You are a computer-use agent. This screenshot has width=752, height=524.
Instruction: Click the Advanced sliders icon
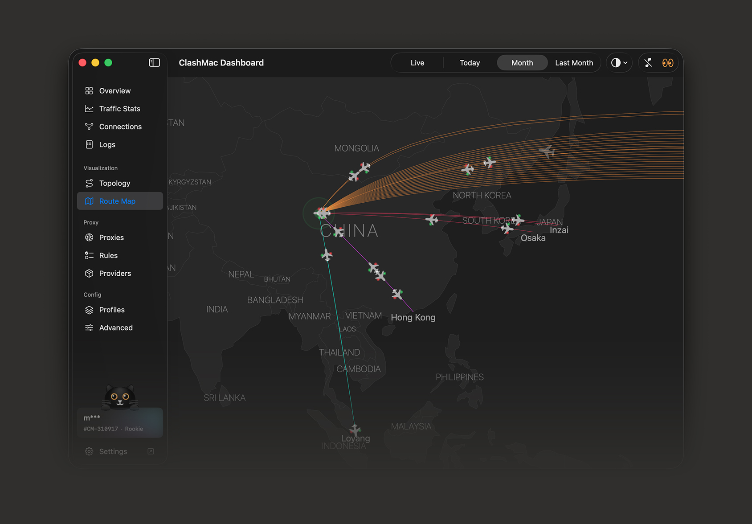[x=89, y=327]
